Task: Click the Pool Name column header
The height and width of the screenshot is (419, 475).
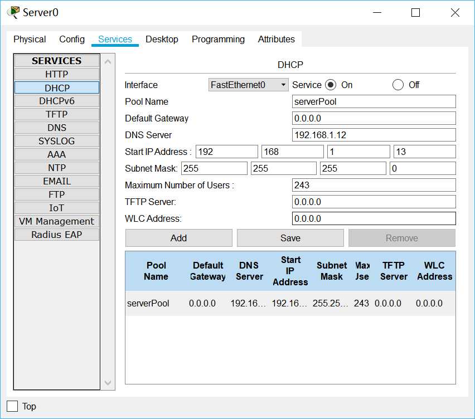Action: pyautogui.click(x=156, y=271)
